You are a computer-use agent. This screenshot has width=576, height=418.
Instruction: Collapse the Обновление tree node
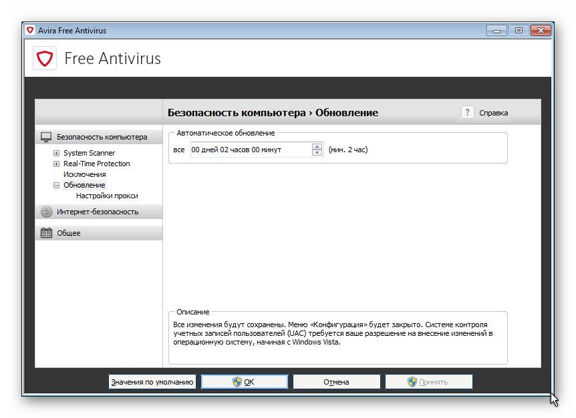[56, 186]
